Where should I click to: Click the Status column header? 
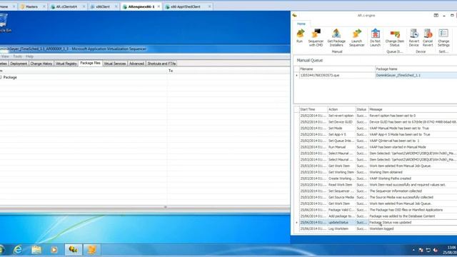point(362,109)
